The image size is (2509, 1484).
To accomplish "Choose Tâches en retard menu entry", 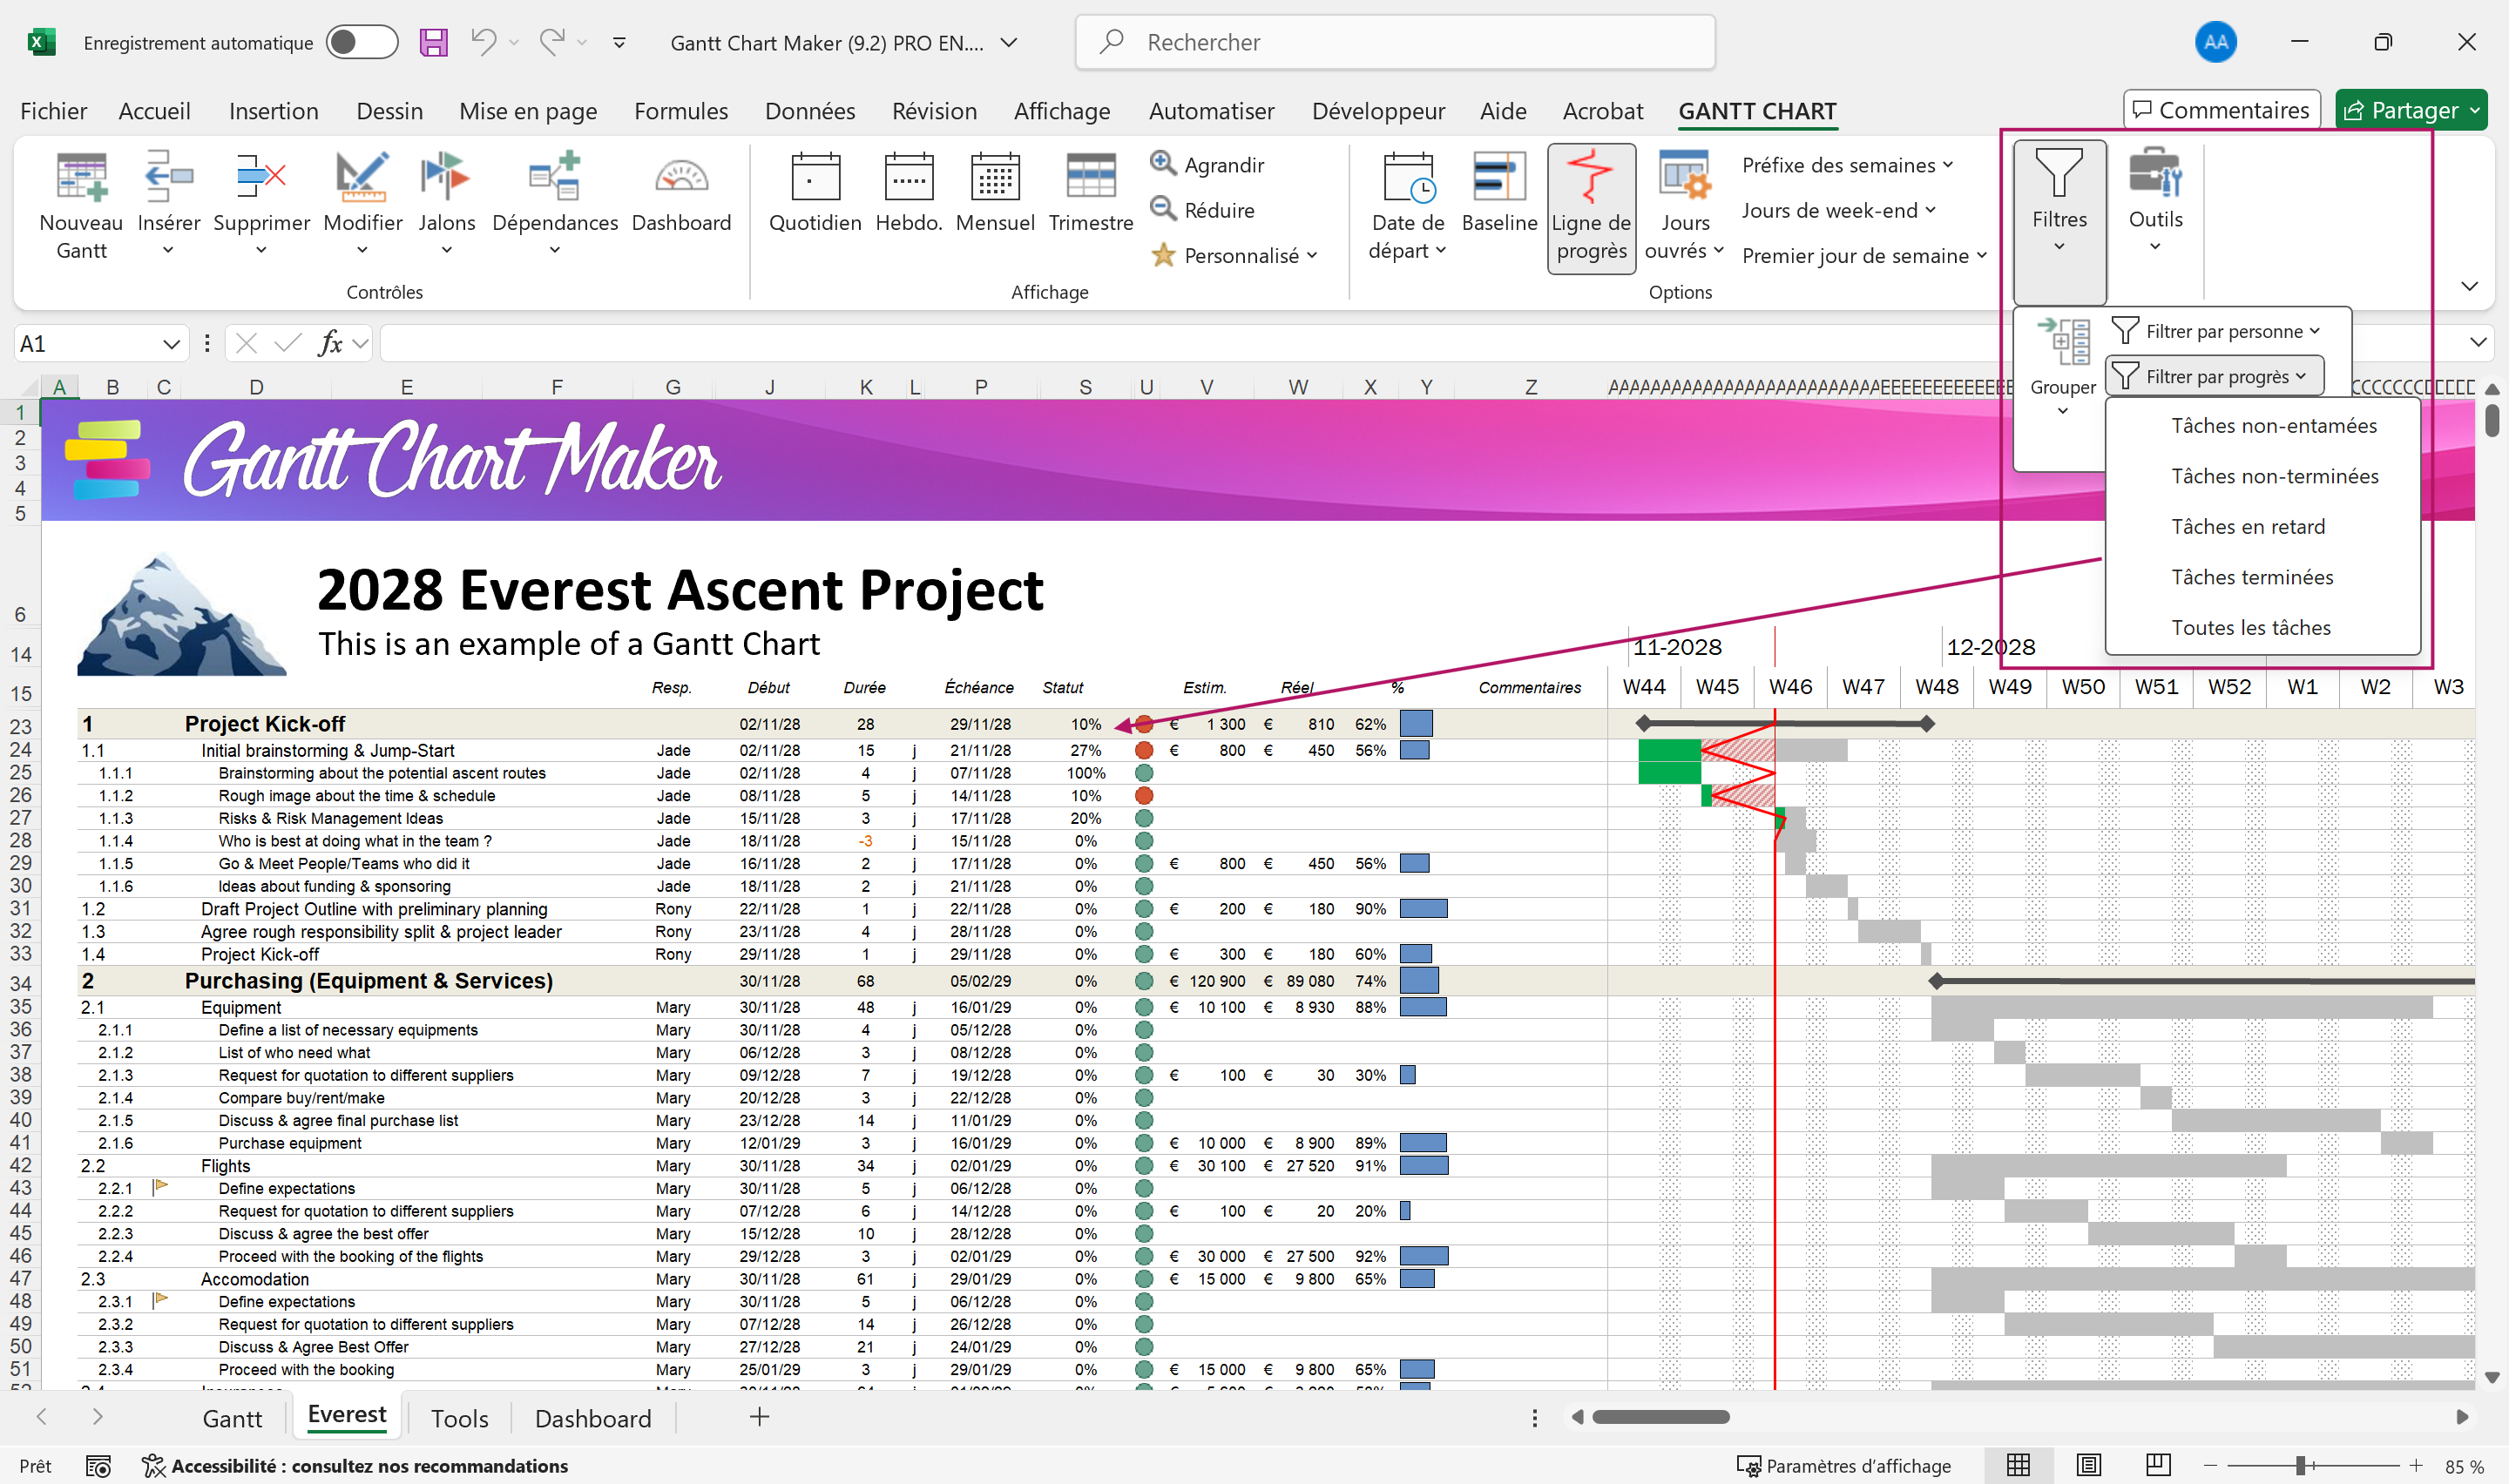I will tap(2247, 526).
